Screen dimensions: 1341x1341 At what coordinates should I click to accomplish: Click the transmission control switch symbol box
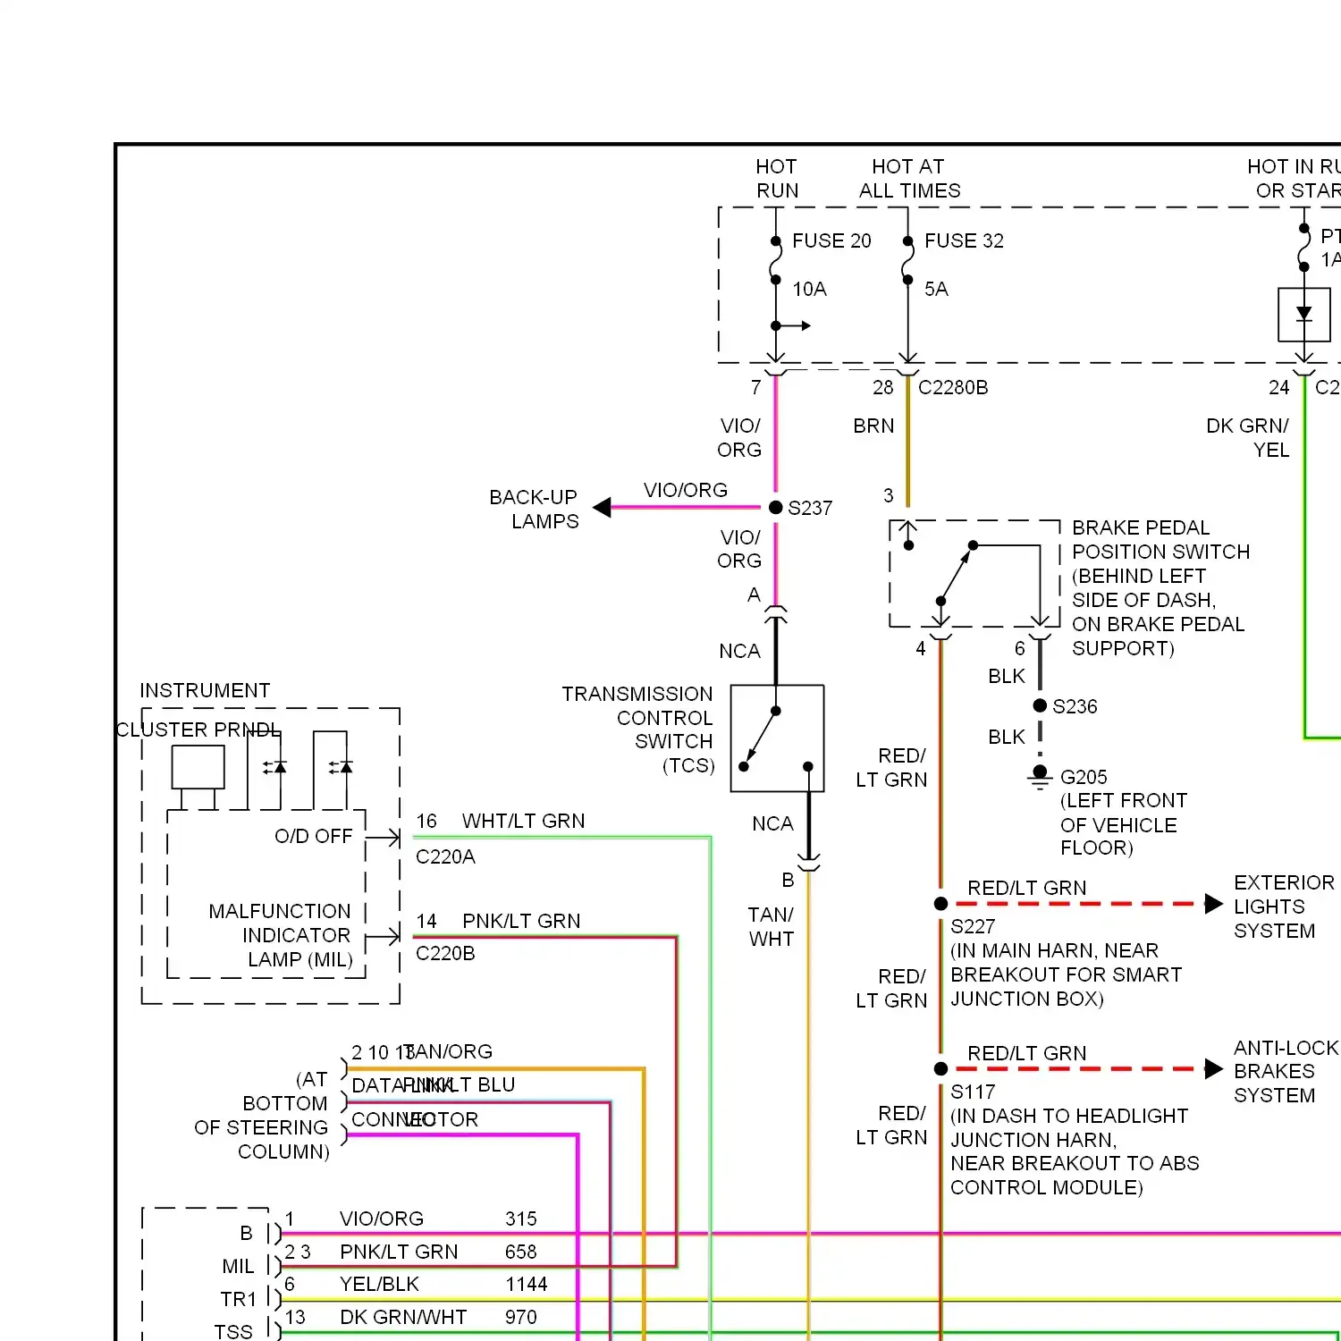coord(777,738)
